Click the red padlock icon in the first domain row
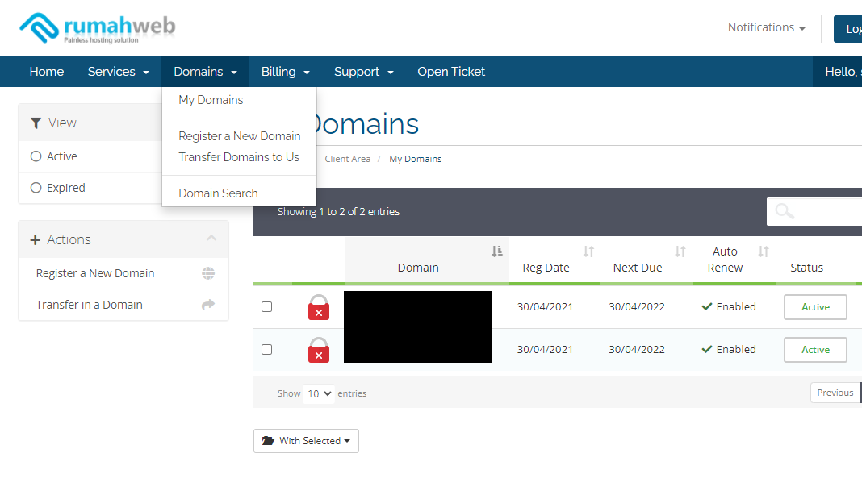Screen dimensions: 862x503 [x=319, y=307]
